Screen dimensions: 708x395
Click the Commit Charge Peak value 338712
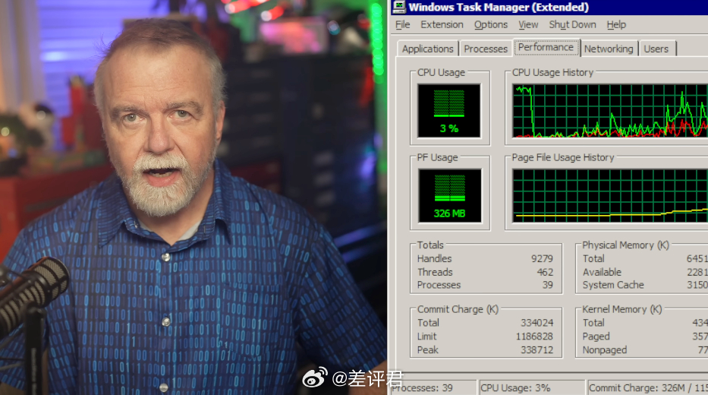(537, 350)
